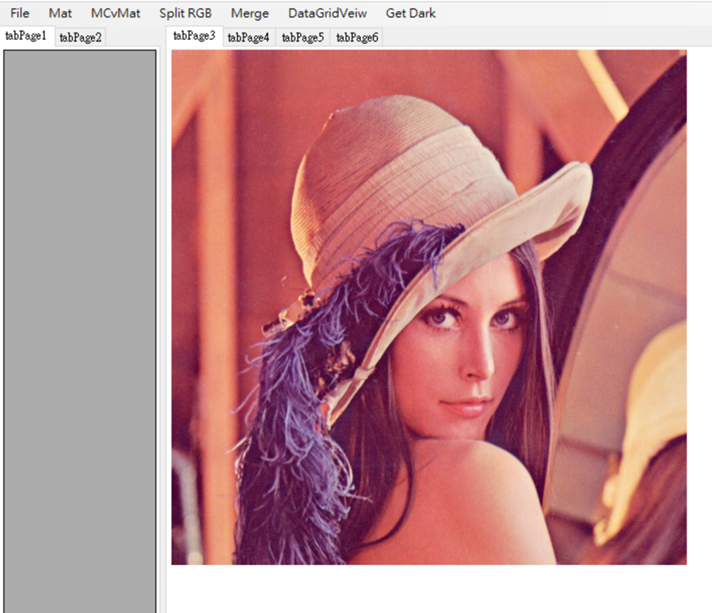Go to tabPage5 tab
712x613 pixels.
pyautogui.click(x=303, y=38)
